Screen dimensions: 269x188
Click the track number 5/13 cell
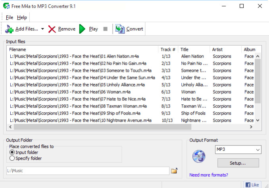click(166, 85)
